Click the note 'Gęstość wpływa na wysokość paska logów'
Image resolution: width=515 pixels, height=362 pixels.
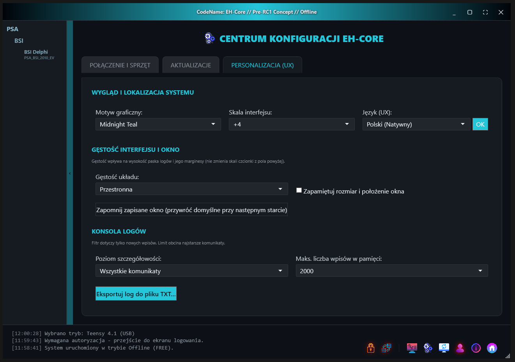click(x=188, y=161)
